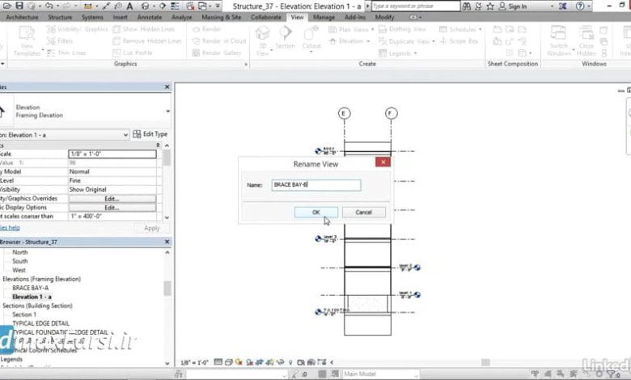The height and width of the screenshot is (380, 631).
Task: Switch to the Structure ribbon tab
Action: [x=60, y=17]
